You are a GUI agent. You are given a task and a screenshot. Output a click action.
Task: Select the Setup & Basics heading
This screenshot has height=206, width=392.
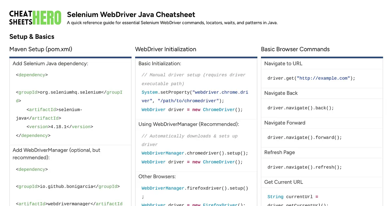(x=32, y=37)
